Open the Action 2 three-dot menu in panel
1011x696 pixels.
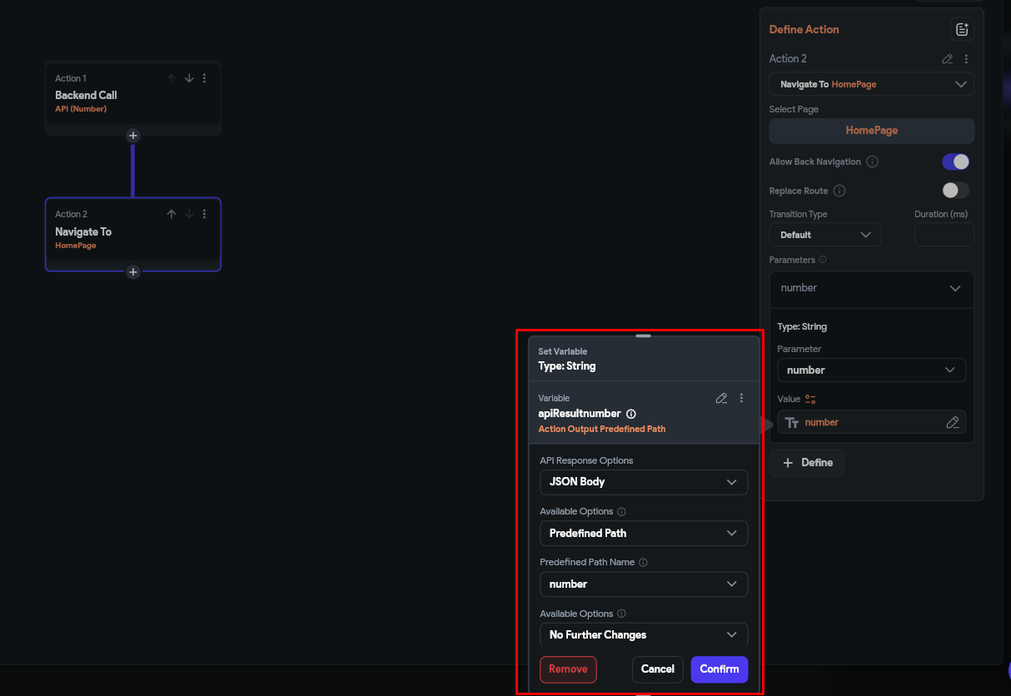(x=966, y=59)
